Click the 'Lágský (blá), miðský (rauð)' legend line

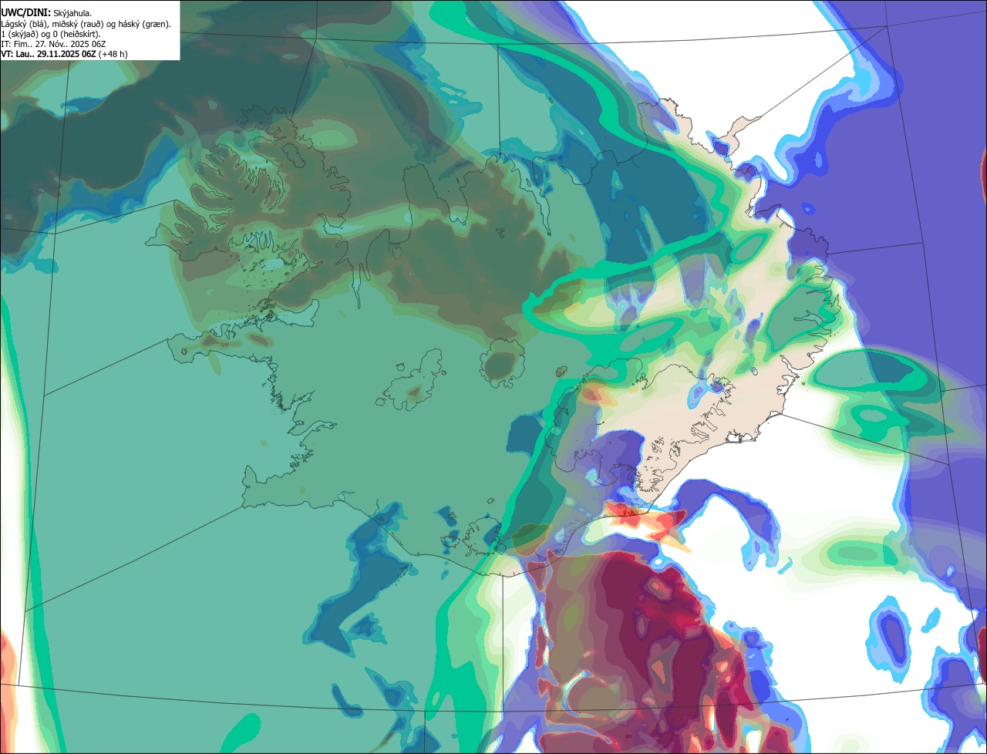pos(86,24)
